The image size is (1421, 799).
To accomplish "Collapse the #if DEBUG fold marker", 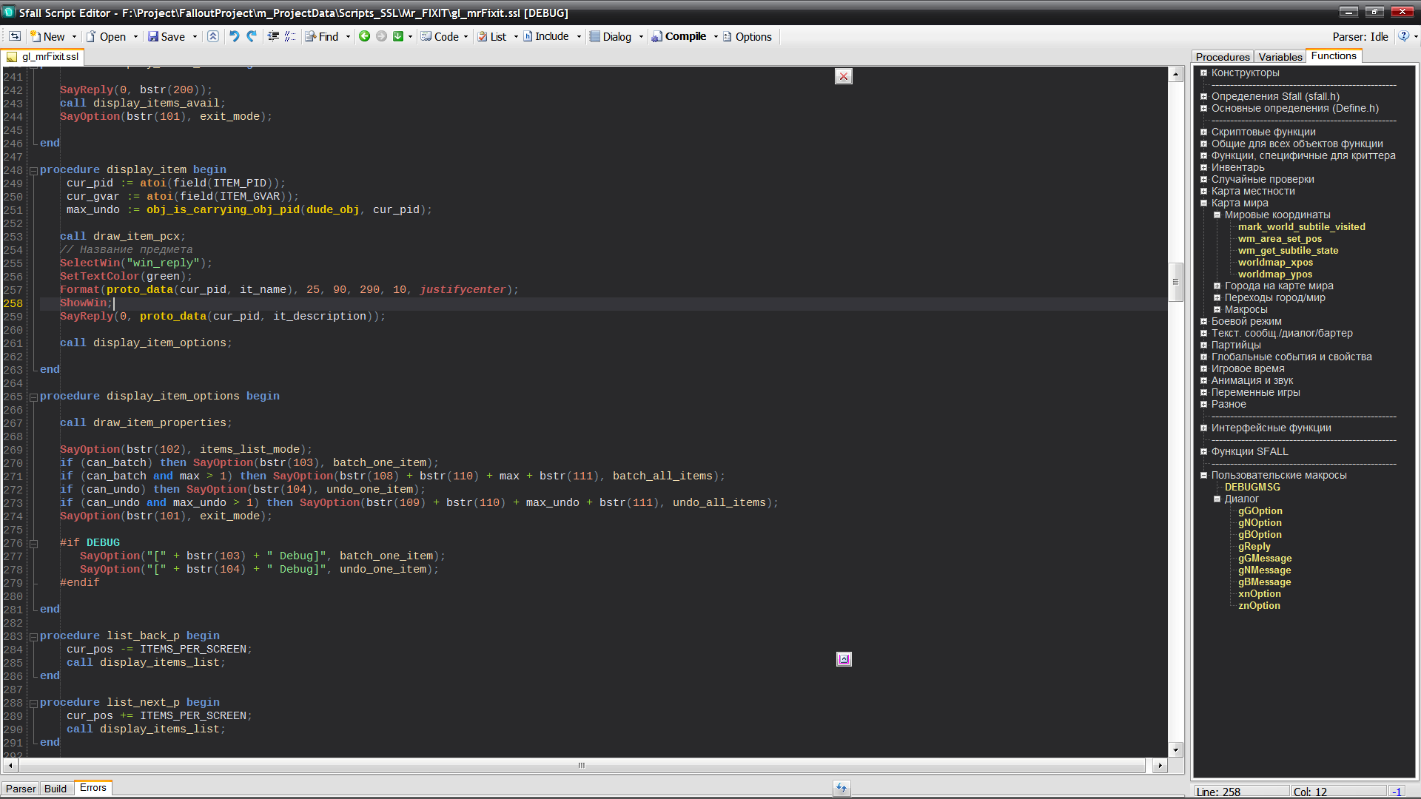I will (x=33, y=544).
